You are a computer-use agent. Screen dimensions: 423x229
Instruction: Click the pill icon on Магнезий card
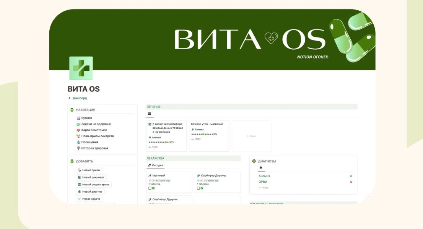pyautogui.click(x=150, y=175)
